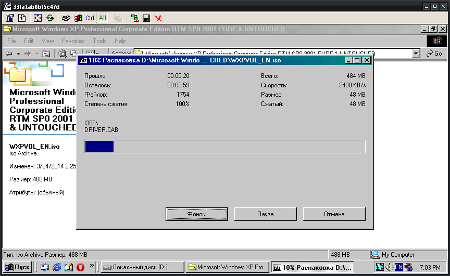Change EN keyboard language indicator

[x=398, y=267]
